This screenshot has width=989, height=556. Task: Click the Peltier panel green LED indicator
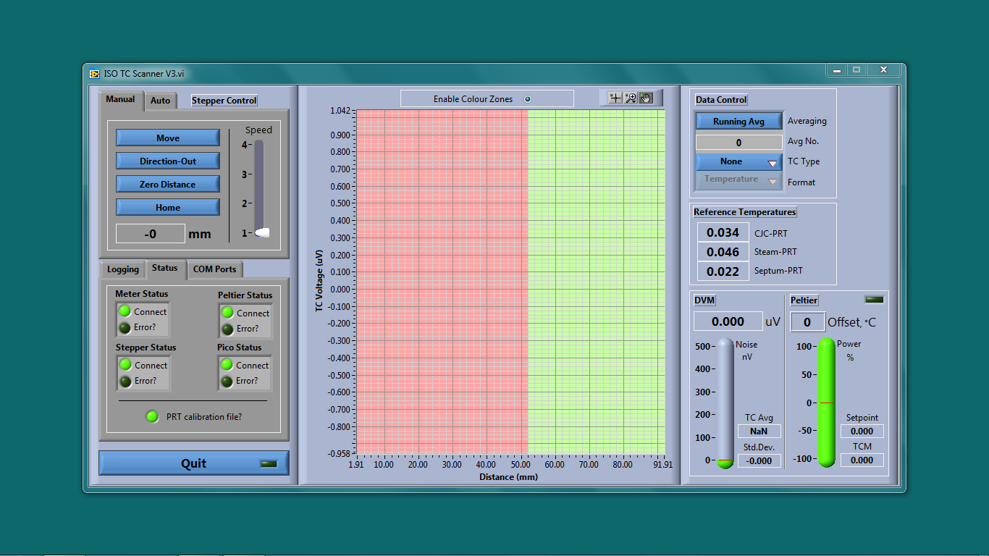[874, 300]
